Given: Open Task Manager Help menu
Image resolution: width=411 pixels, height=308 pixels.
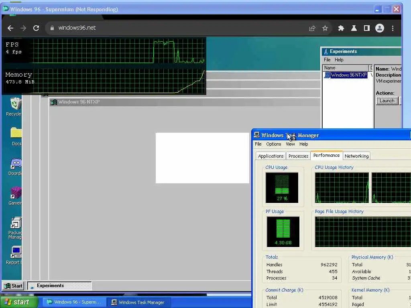Looking at the screenshot, I should (x=303, y=144).
